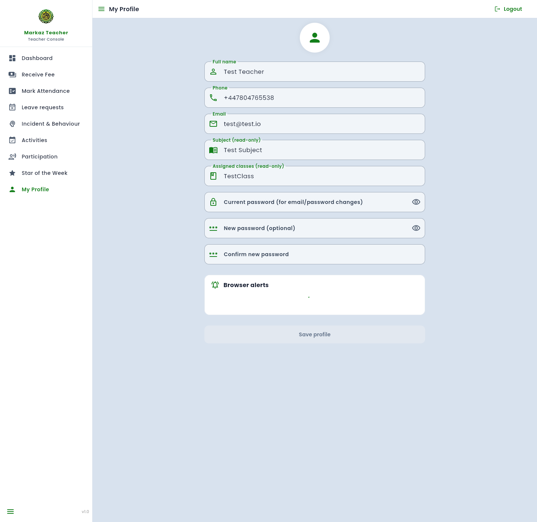This screenshot has width=537, height=522.
Task: Click the Assigned classes field TestClass
Action: (x=315, y=176)
